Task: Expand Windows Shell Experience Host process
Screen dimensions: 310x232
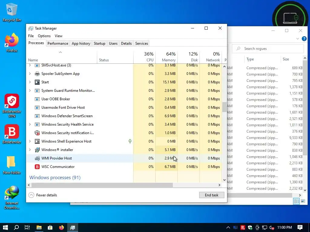Action: (x=30, y=141)
